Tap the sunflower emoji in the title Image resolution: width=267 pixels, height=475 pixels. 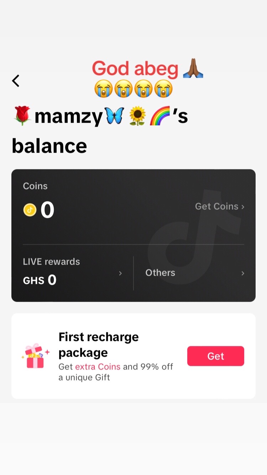pyautogui.click(x=137, y=117)
